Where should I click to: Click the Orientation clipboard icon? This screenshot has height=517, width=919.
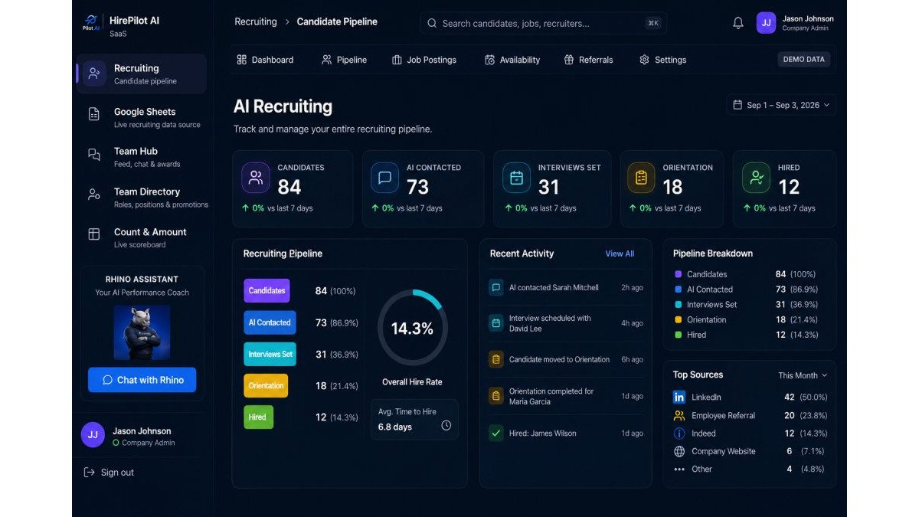(641, 178)
